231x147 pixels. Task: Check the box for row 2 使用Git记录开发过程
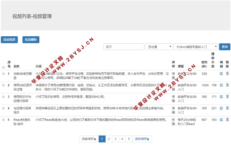pyautogui.click(x=3, y=85)
